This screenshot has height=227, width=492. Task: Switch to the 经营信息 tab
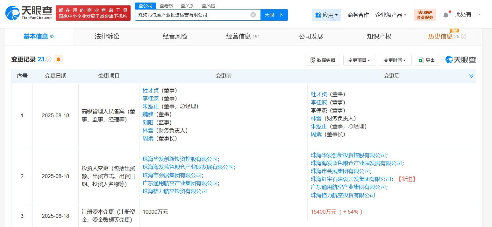243,37
